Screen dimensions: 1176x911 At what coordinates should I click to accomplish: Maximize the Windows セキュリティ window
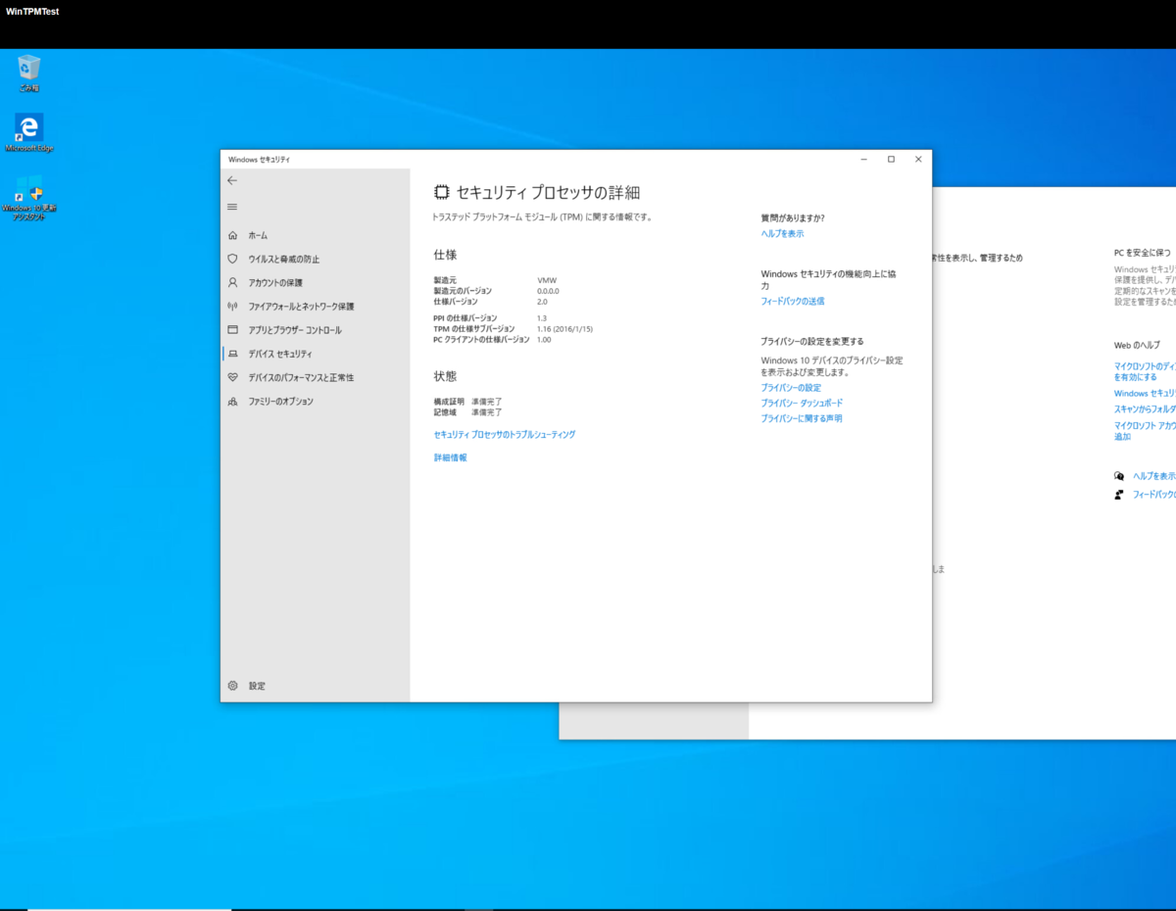tap(891, 159)
